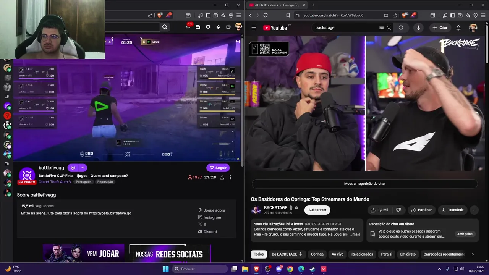Open battlefivegg Discord link

(x=207, y=232)
